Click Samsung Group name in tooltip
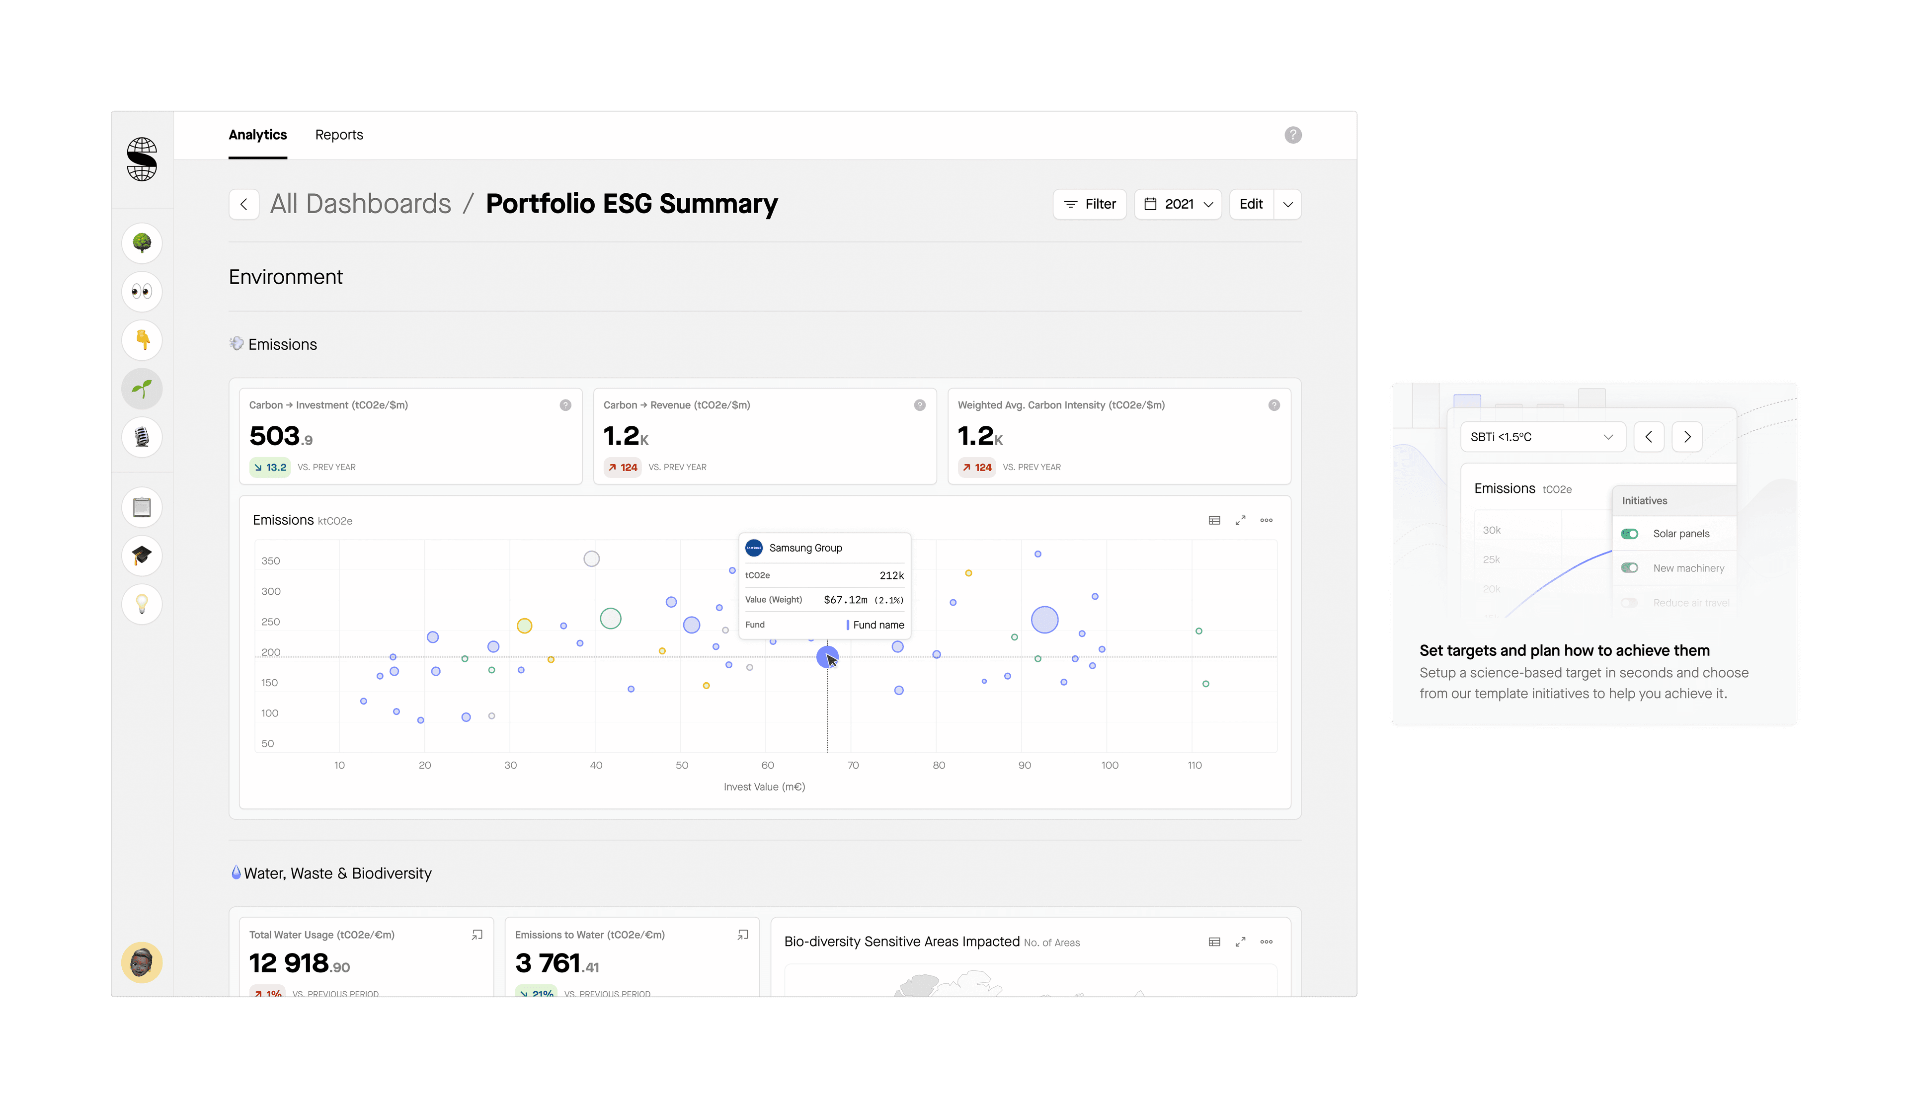This screenshot has width=1908, height=1108. 805,549
